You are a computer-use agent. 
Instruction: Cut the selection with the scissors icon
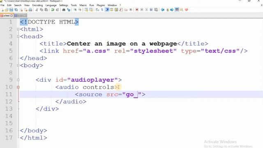click(x=37, y=10)
